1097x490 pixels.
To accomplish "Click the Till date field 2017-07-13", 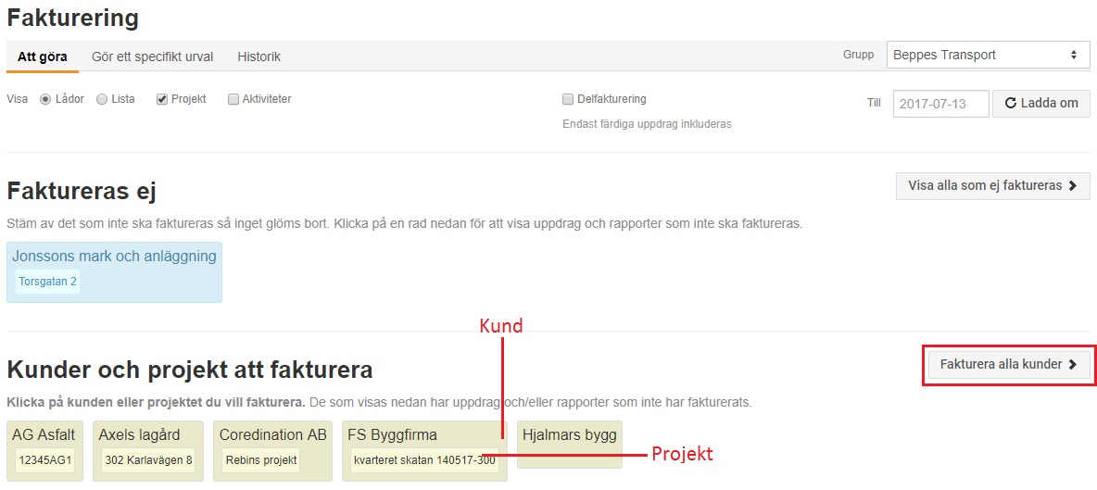I will (x=941, y=104).
